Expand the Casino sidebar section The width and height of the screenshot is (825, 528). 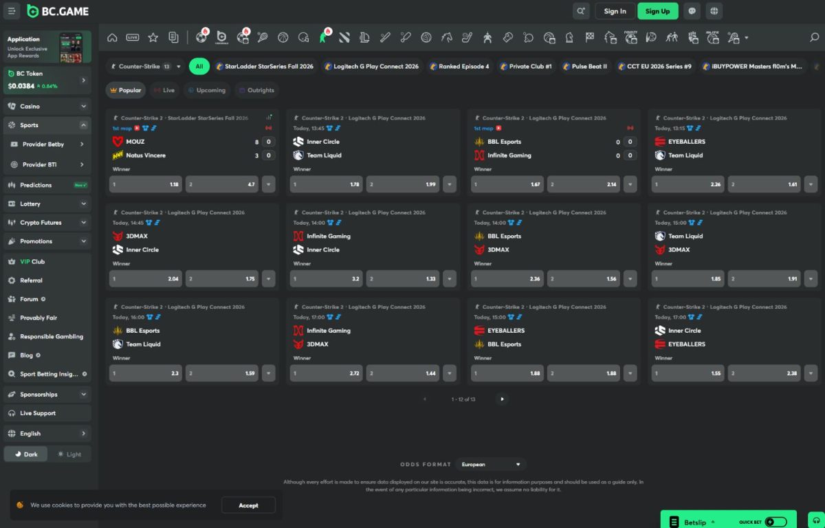click(47, 107)
